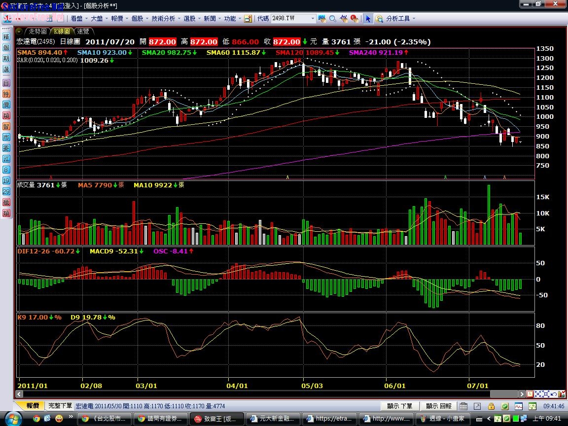568x426 pixels.
Task: Open the 技術分析 menu
Action: point(165,19)
